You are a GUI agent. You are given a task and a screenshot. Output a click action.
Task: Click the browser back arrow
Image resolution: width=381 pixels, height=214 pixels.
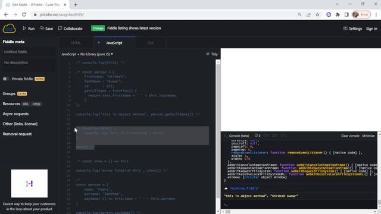click(x=6, y=14)
